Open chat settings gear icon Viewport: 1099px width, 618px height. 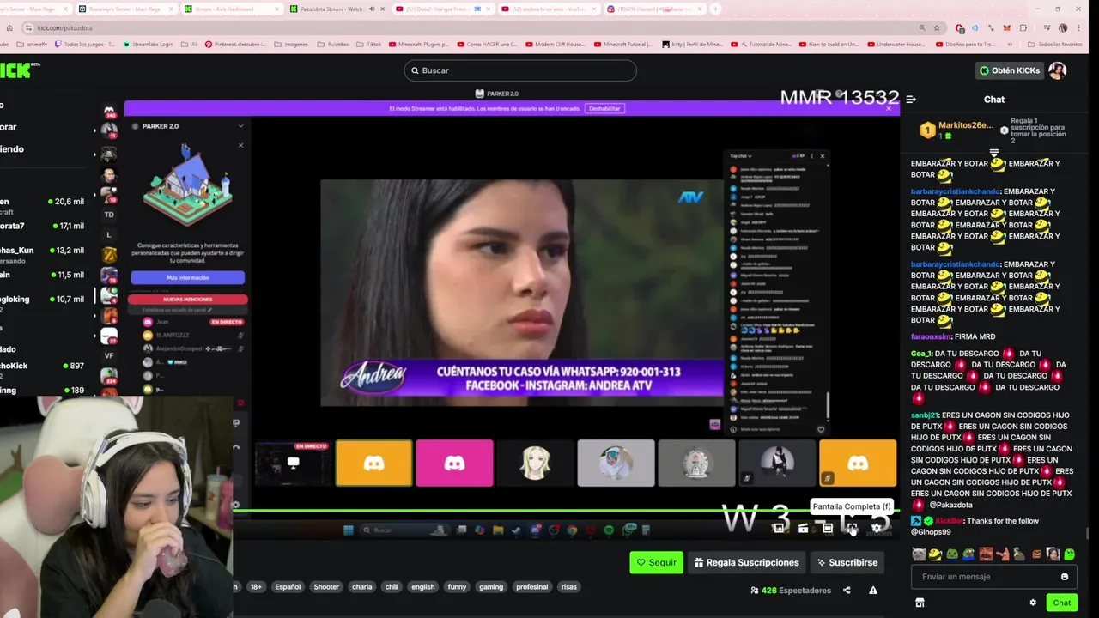tap(1033, 603)
